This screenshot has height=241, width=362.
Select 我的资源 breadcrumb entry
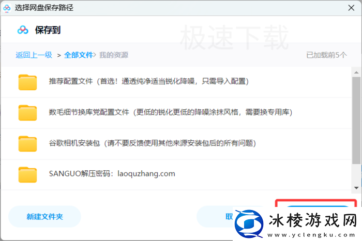(114, 55)
